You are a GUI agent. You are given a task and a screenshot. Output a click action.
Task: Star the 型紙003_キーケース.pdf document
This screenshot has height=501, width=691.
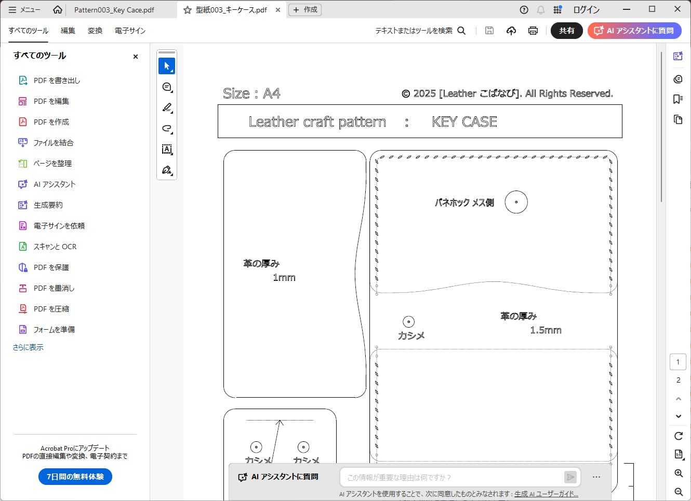point(188,10)
